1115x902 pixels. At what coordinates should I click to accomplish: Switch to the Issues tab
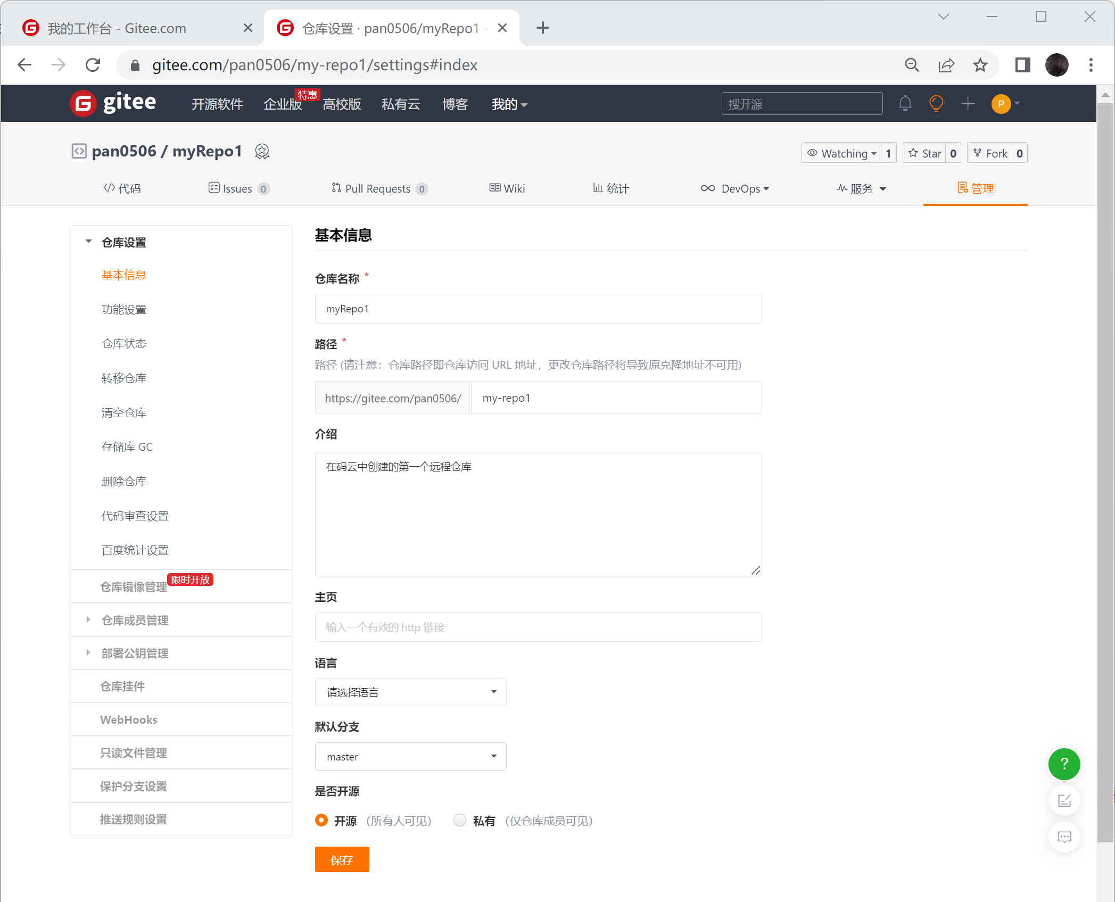click(238, 188)
